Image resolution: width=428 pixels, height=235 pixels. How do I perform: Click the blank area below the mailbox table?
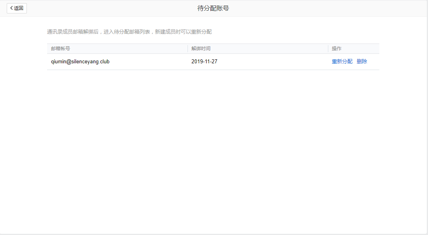coord(213,150)
